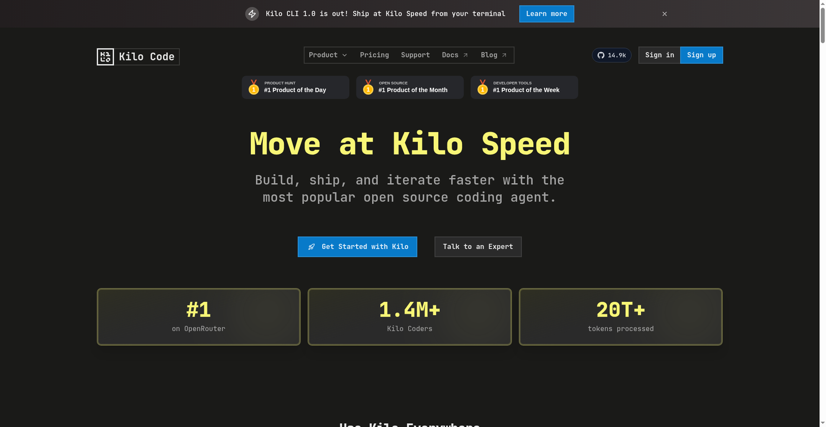Click the 1.4M+ Kilo Coders card
The width and height of the screenshot is (826, 427).
coord(409,317)
